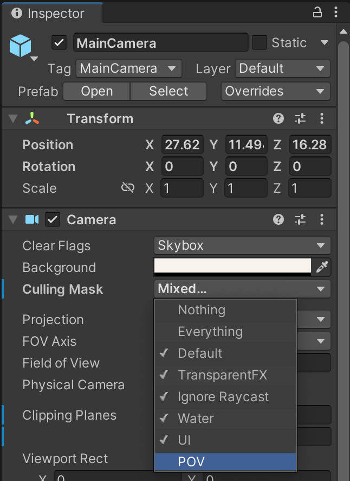The image size is (350, 481).
Task: Toggle the Scale constrain proportions link
Action: coord(127,188)
